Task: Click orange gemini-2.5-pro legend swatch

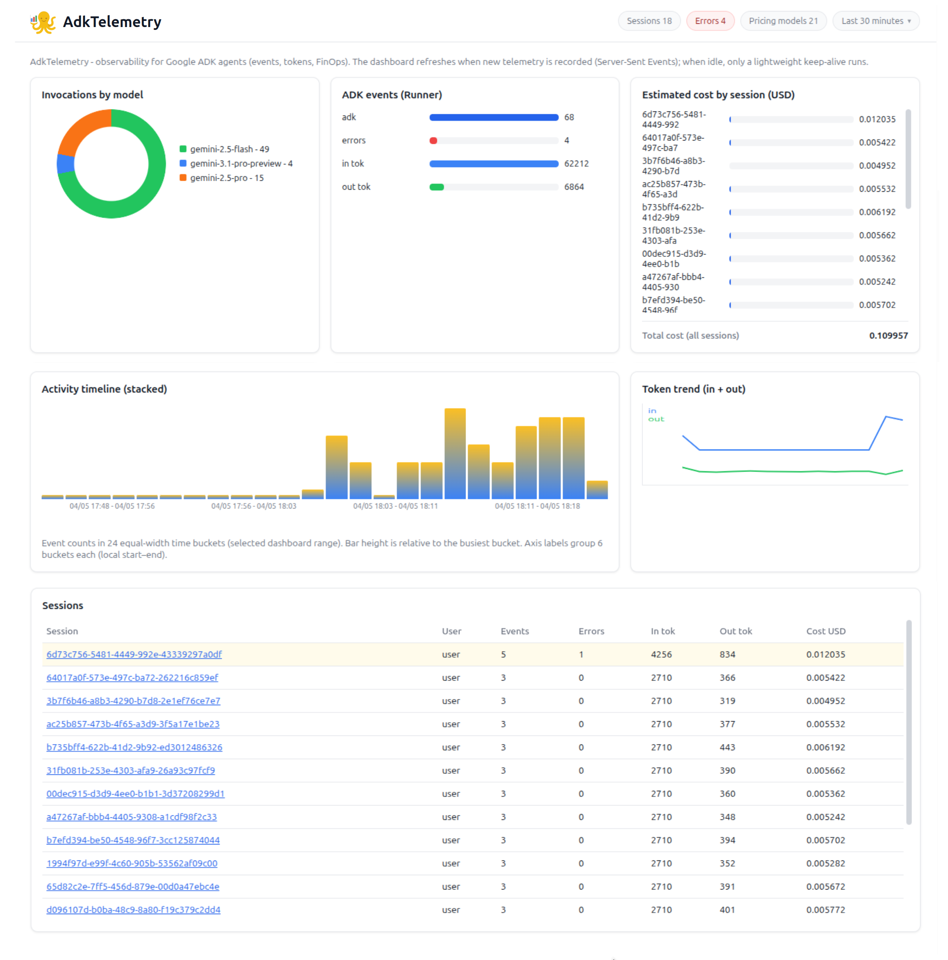Action: pos(183,178)
